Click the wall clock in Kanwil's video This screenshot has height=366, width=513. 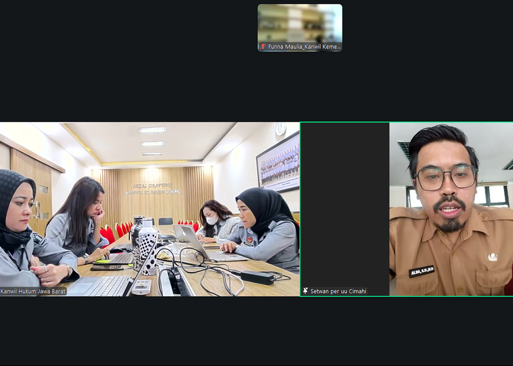click(x=280, y=129)
